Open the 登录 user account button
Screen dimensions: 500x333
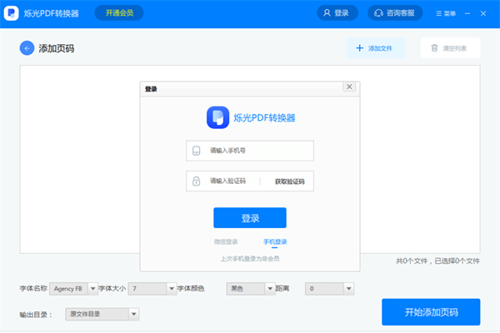click(x=337, y=13)
